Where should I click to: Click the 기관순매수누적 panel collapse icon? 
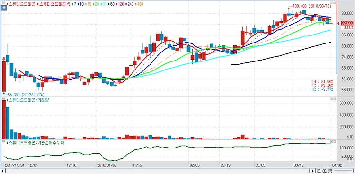point(332,141)
